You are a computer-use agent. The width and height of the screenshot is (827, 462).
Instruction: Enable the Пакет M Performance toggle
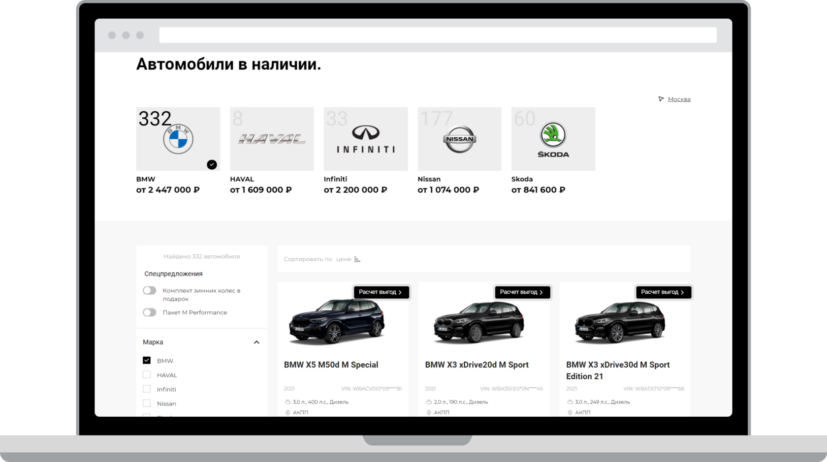[150, 312]
